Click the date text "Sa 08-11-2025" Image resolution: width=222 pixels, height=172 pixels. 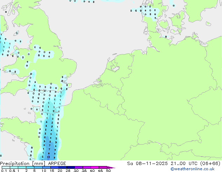point(147,164)
